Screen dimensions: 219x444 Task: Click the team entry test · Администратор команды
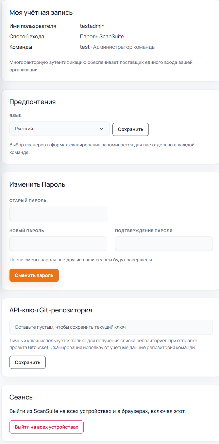pyautogui.click(x=118, y=47)
